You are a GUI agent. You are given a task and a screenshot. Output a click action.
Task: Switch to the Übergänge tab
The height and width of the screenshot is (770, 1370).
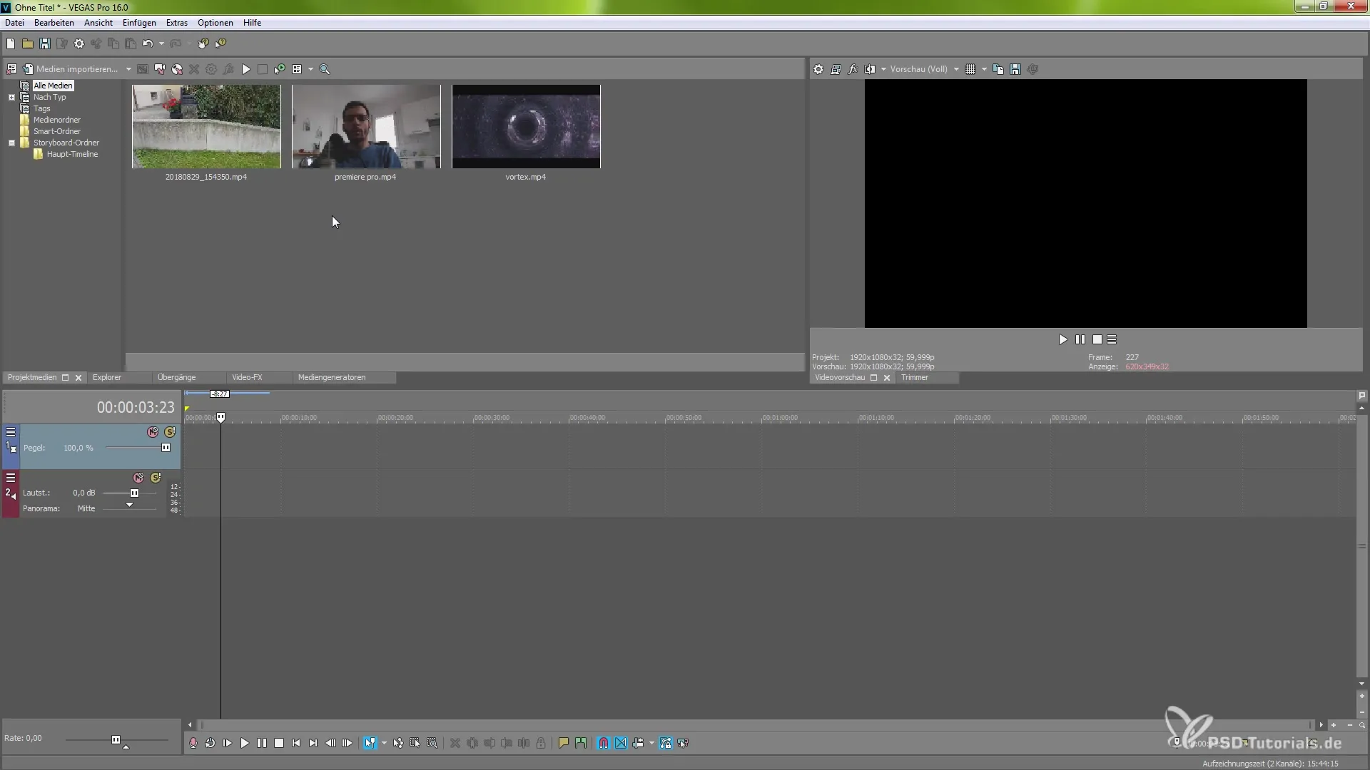coord(176,377)
